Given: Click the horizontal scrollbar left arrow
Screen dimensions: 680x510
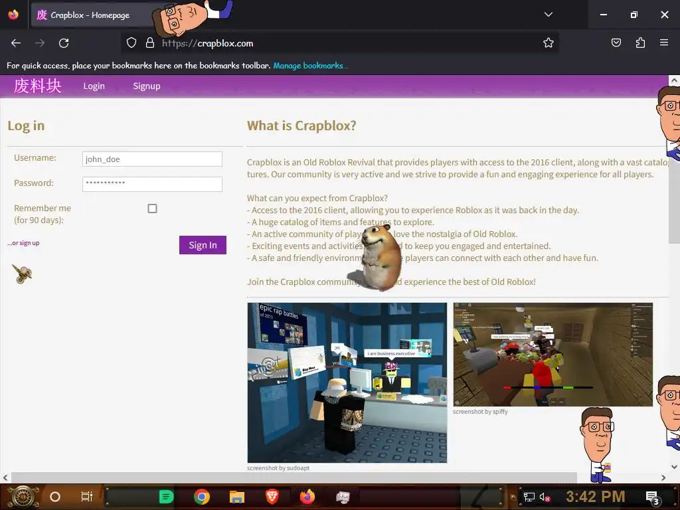Looking at the screenshot, I should 5,477.
